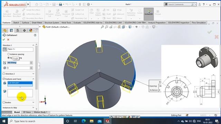Select Equal spacing radio button

point(8,58)
